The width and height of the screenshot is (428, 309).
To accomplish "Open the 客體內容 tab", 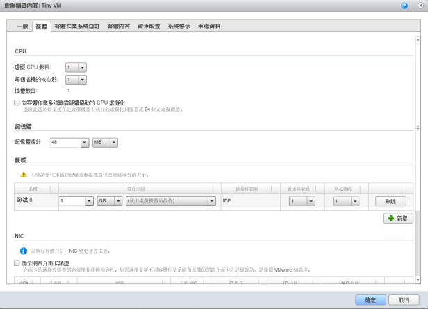I will [x=118, y=26].
